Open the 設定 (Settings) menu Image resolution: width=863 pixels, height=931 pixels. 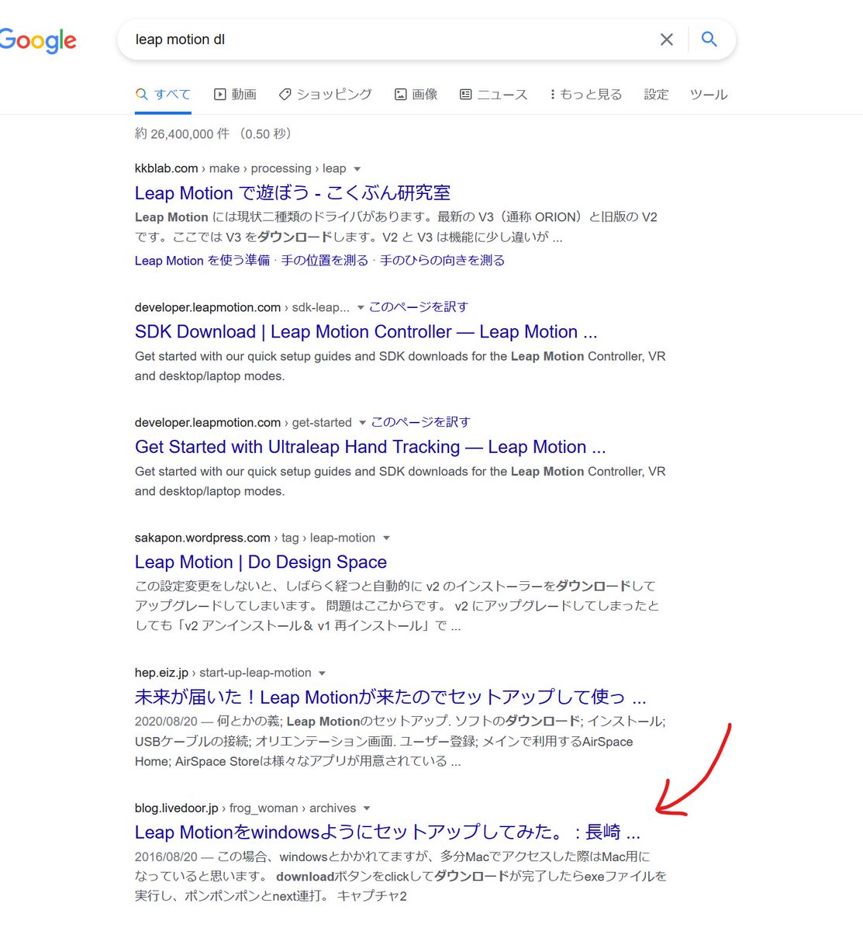click(x=656, y=94)
